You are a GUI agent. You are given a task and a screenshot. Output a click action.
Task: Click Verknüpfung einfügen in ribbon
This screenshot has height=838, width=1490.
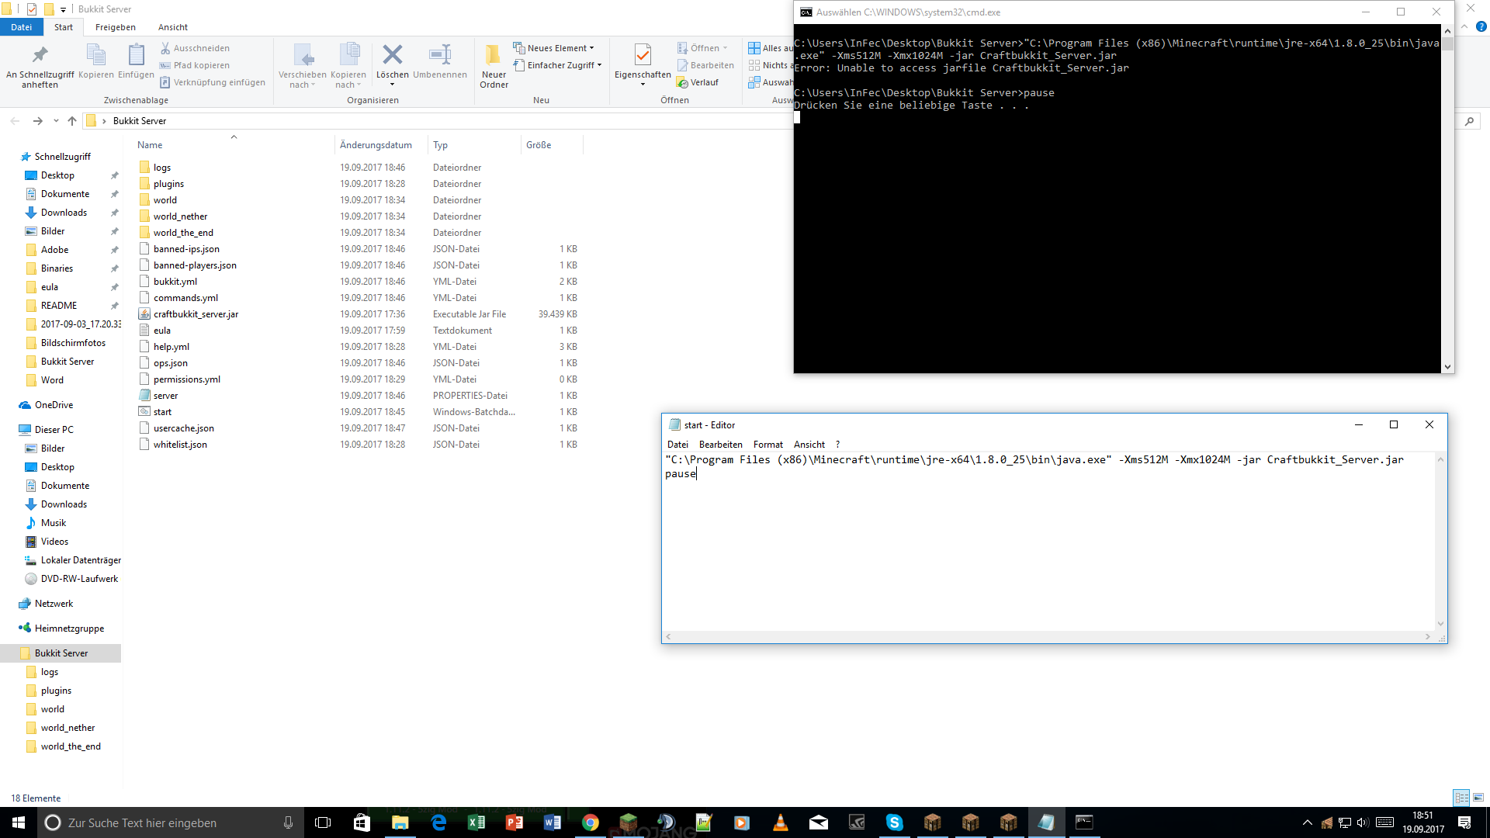click(213, 82)
